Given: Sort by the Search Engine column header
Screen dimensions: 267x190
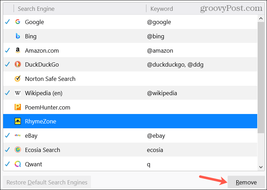Looking at the screenshot, I should [36, 9].
